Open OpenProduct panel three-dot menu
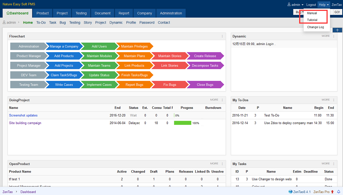This screenshot has width=343, height=195. [x=222, y=164]
